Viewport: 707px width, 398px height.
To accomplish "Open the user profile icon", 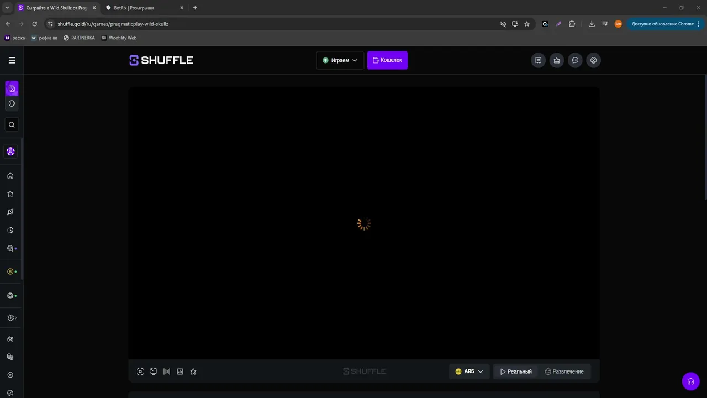I will (x=593, y=60).
